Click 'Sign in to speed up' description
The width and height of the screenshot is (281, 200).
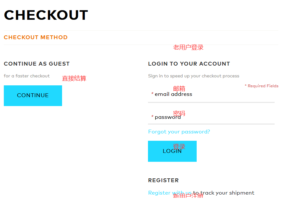pyautogui.click(x=193, y=76)
